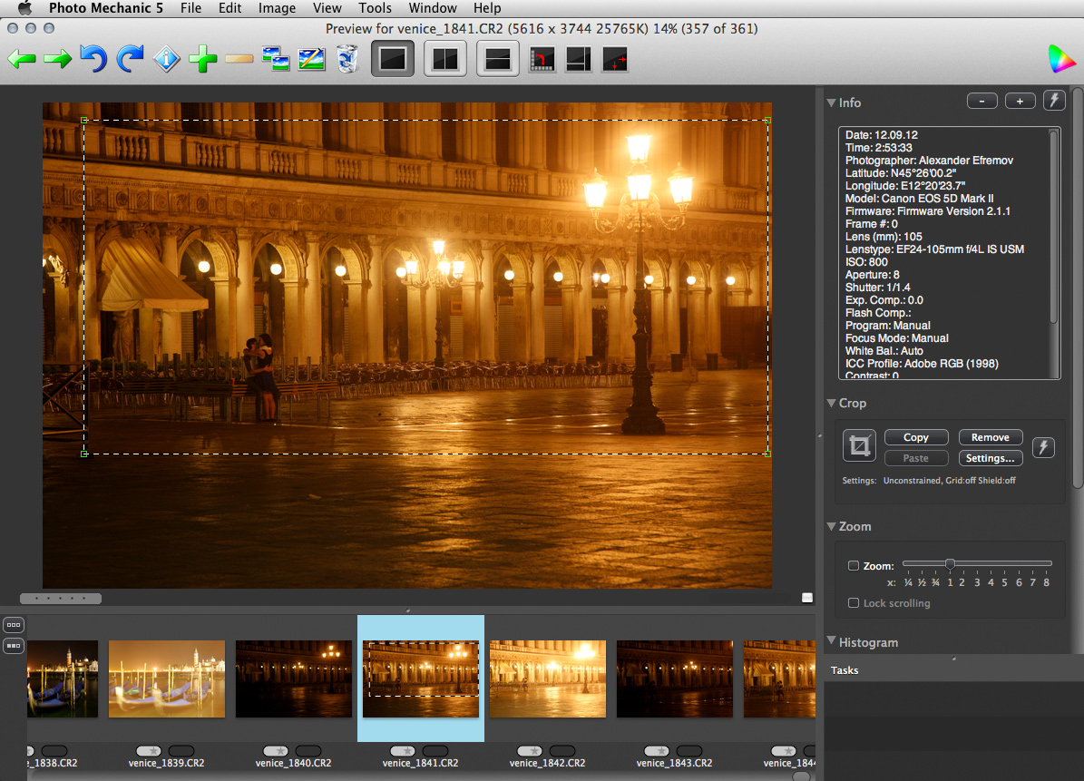Collapse the Crop panel section
The width and height of the screenshot is (1084, 781).
pos(832,403)
